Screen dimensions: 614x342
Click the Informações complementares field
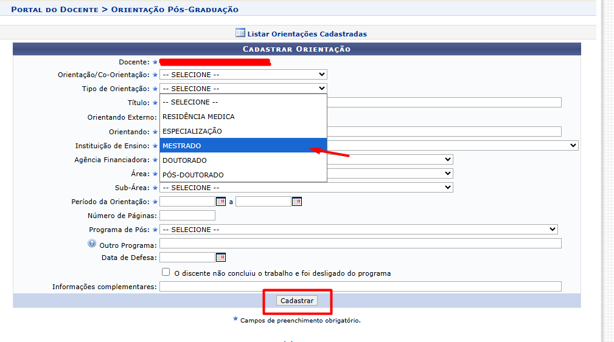click(360, 287)
